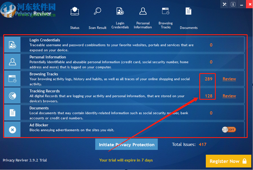Viewport: 253px width, 170px height.
Task: Toggle the Ad Blocker OFF switch
Action: (x=229, y=130)
